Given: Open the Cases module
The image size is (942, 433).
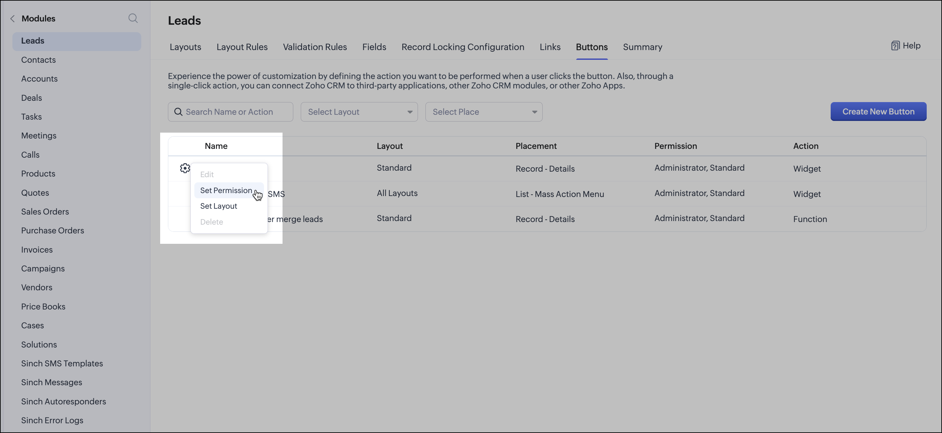Looking at the screenshot, I should (33, 325).
